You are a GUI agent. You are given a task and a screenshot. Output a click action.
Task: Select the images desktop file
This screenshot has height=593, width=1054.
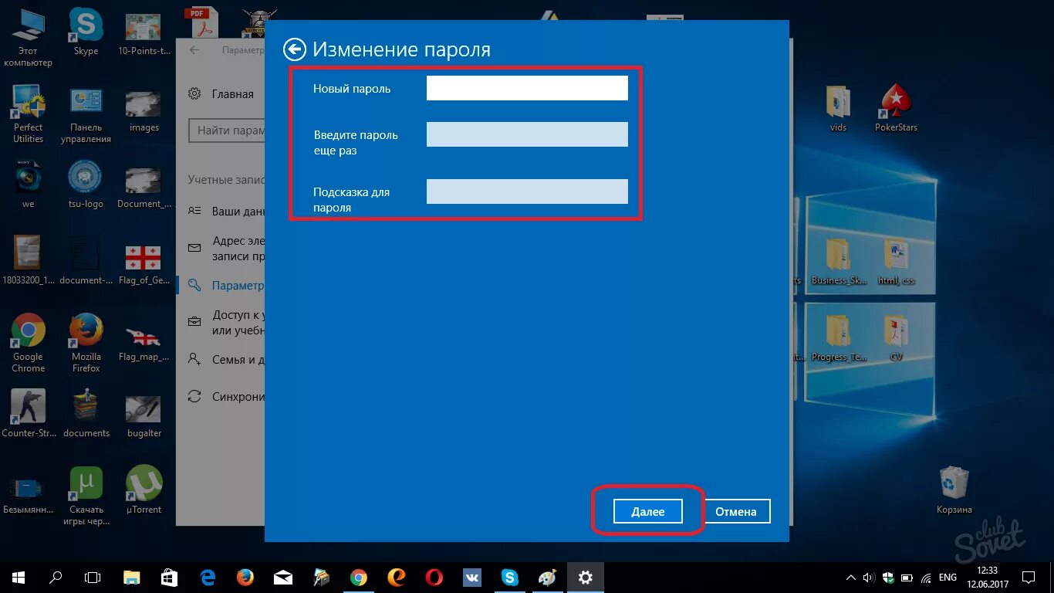144,110
